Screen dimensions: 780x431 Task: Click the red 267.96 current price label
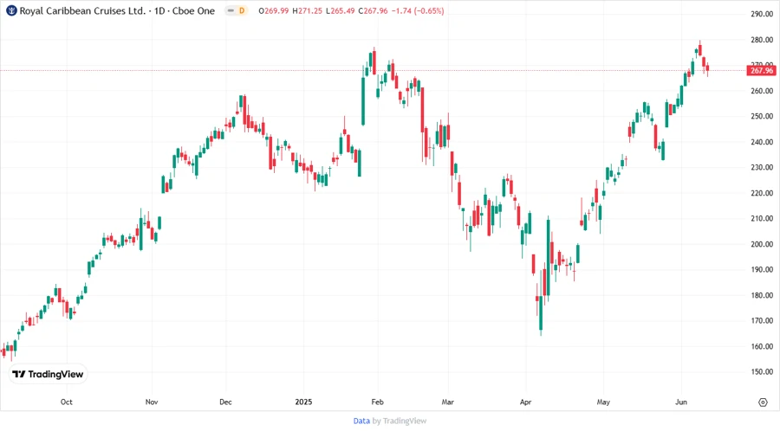(761, 70)
